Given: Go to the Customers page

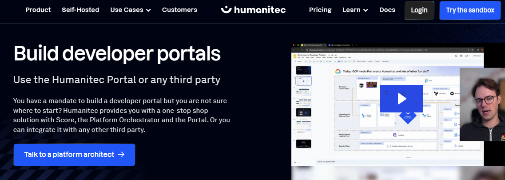Looking at the screenshot, I should 179,10.
